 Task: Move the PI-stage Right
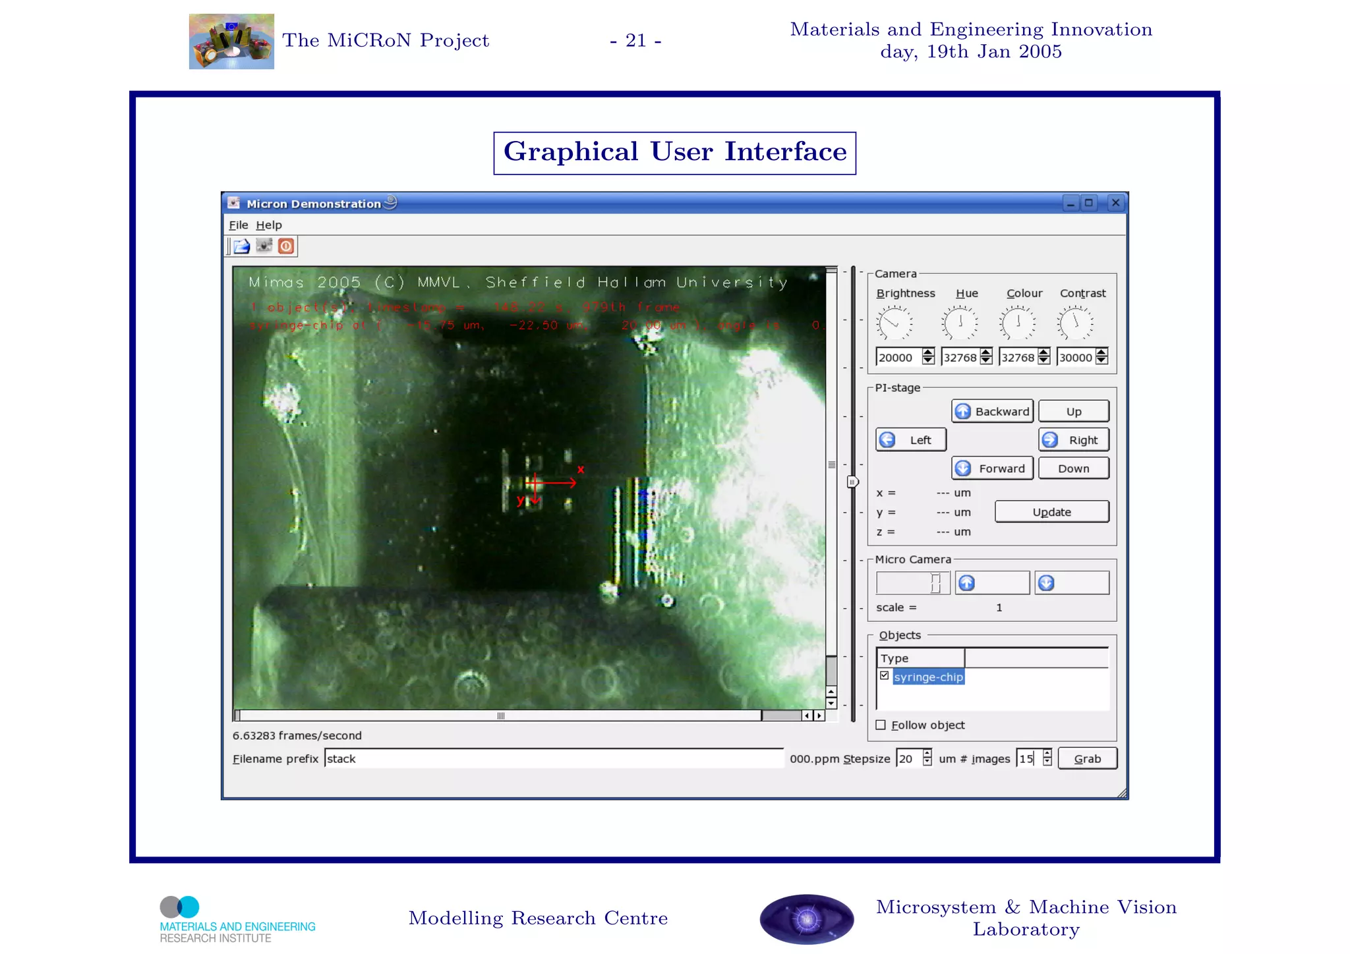(1074, 439)
